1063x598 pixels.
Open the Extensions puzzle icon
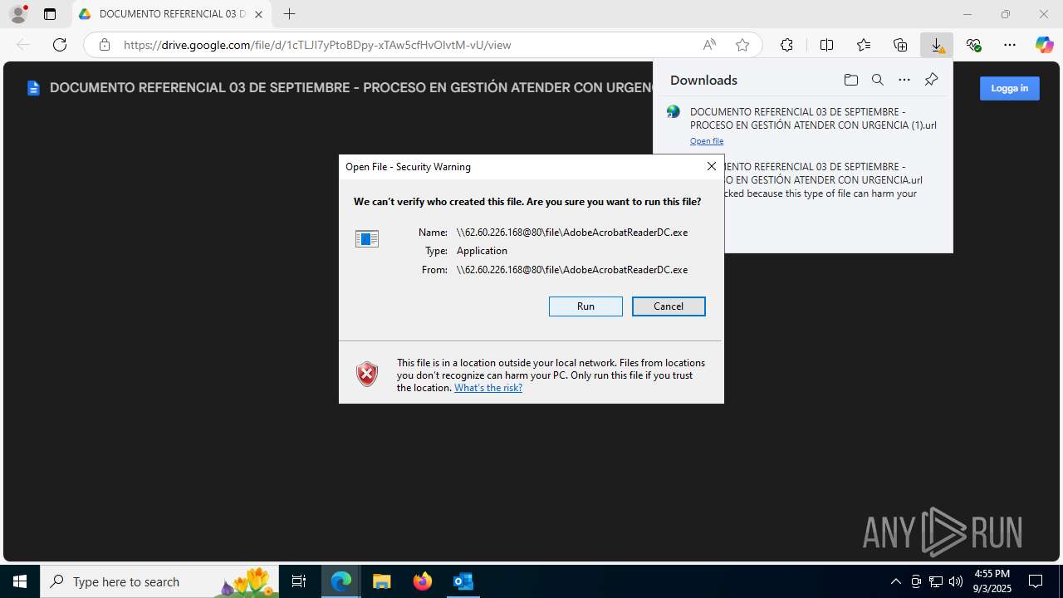tap(786, 45)
